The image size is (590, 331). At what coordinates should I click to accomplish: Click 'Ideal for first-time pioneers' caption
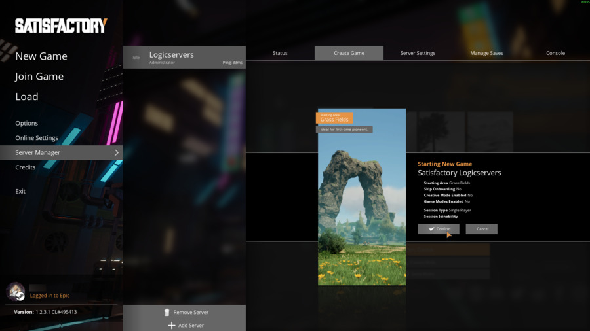tap(344, 130)
